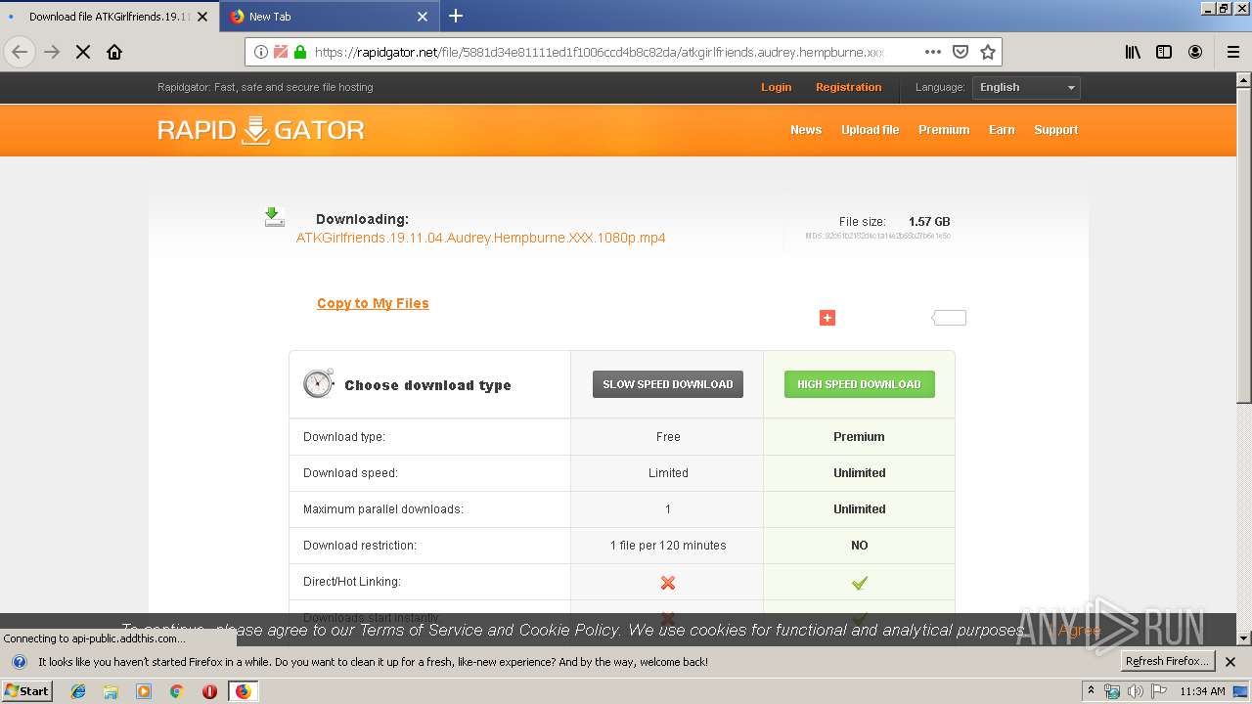Click the '1 file per 120 minutes' cell
Viewport: 1252px width, 704px height.
(668, 546)
